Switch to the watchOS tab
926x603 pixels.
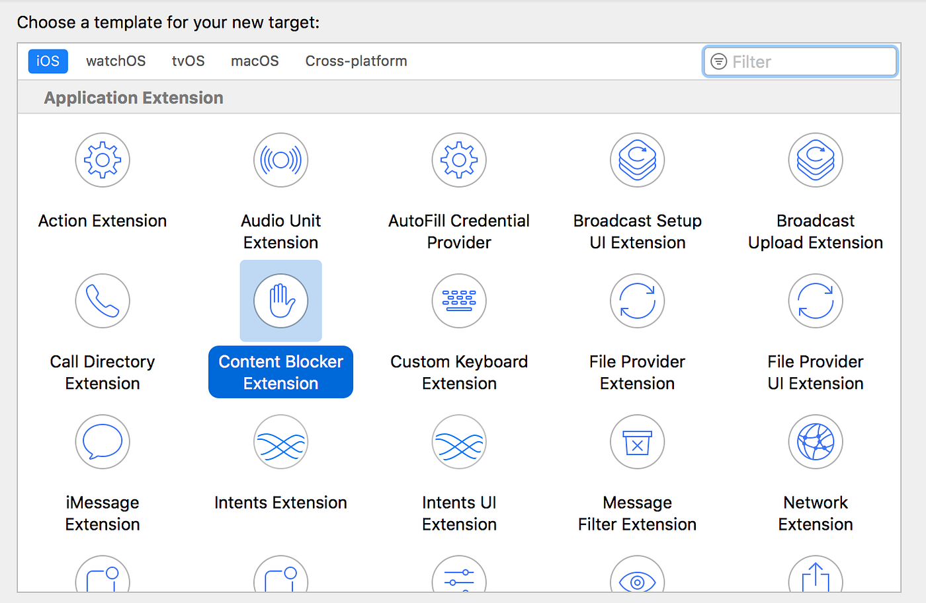[x=116, y=61]
